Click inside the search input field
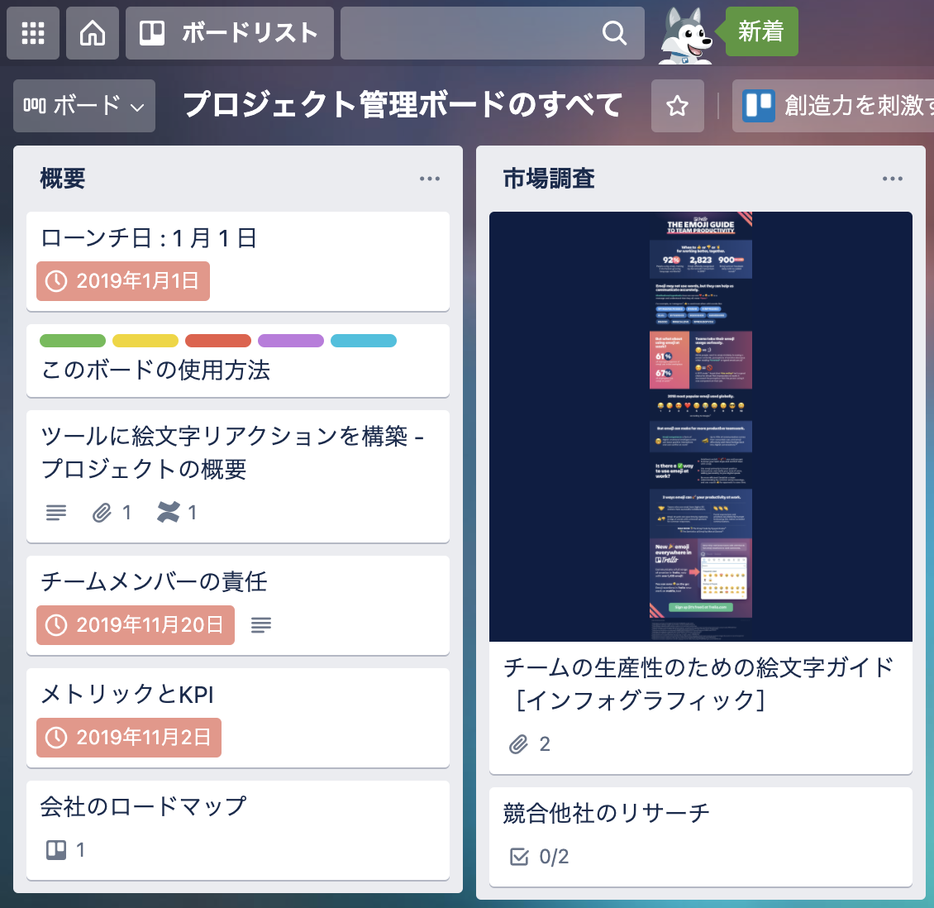Screen dimensions: 934x908 [492, 33]
